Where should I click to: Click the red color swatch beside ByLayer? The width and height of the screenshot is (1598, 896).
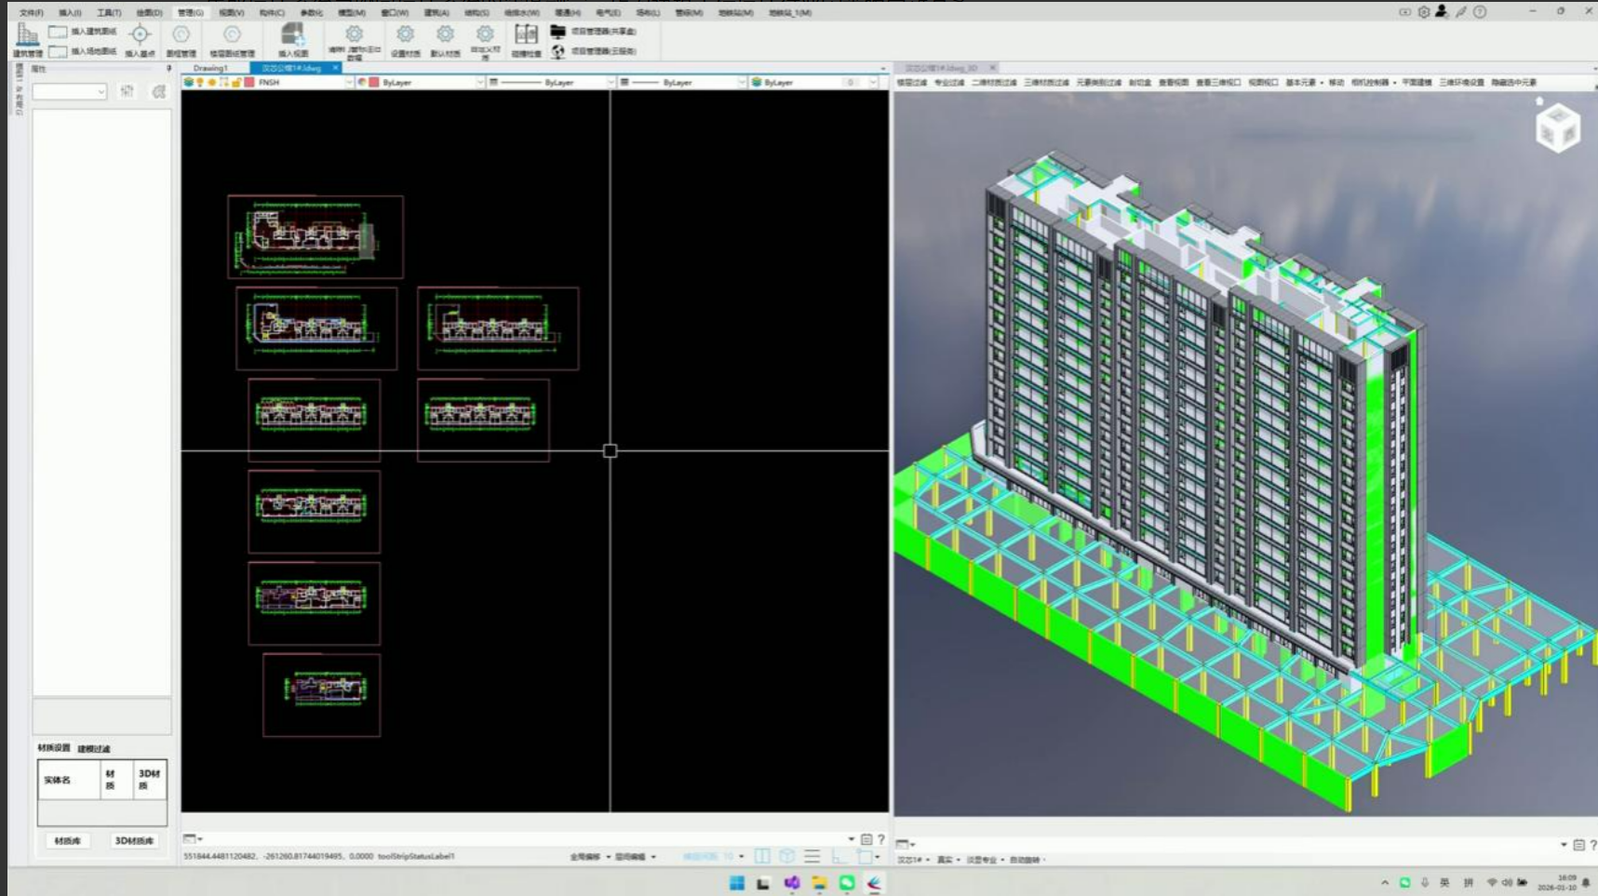point(373,83)
